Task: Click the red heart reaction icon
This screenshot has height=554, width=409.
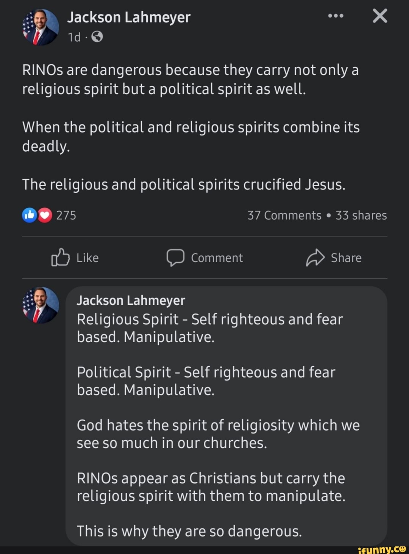Action: pyautogui.click(x=45, y=215)
